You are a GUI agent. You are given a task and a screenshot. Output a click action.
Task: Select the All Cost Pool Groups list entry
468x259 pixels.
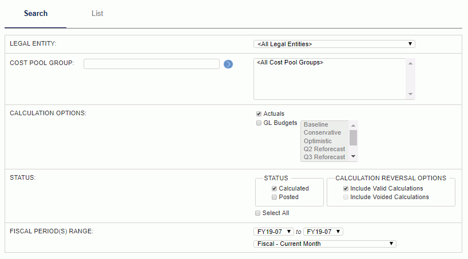coord(290,63)
